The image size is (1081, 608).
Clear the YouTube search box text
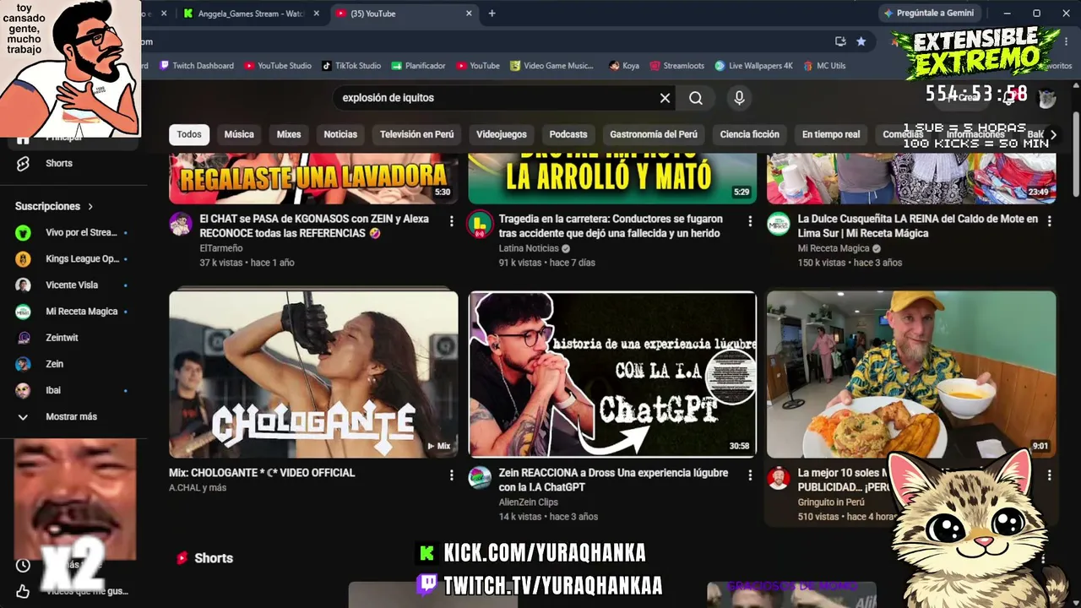(x=665, y=98)
